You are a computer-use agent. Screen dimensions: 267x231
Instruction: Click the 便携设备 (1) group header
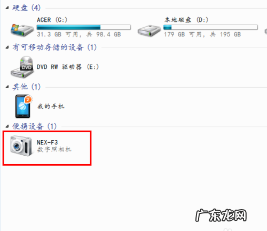click(x=34, y=126)
